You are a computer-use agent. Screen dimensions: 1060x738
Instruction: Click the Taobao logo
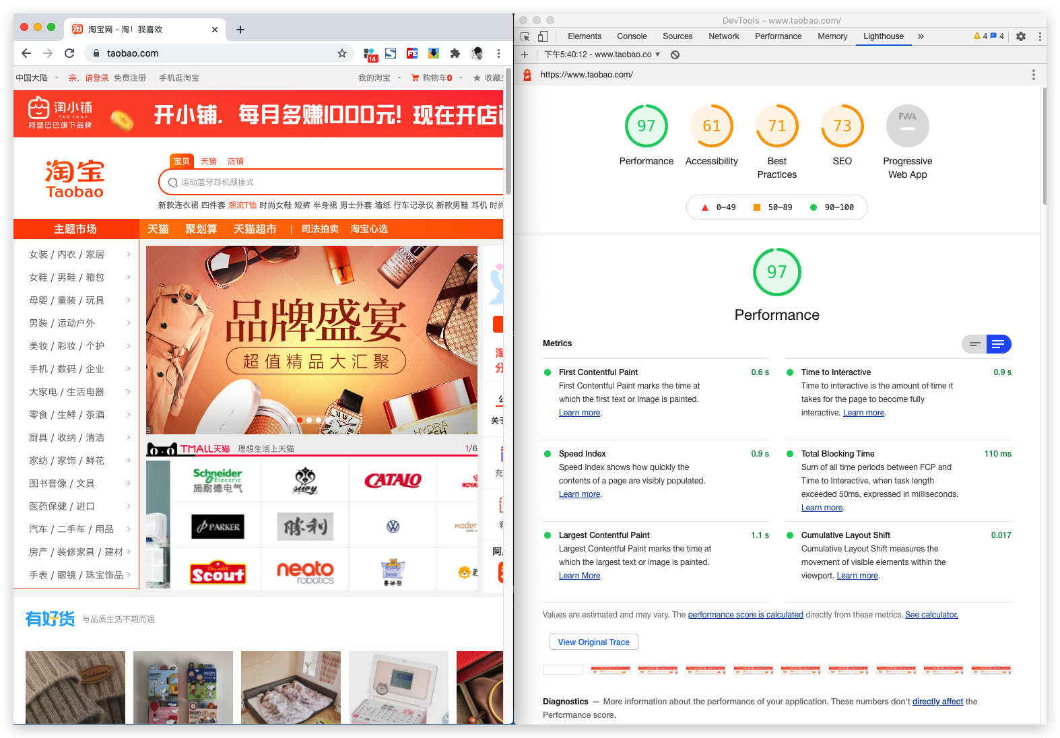click(75, 179)
